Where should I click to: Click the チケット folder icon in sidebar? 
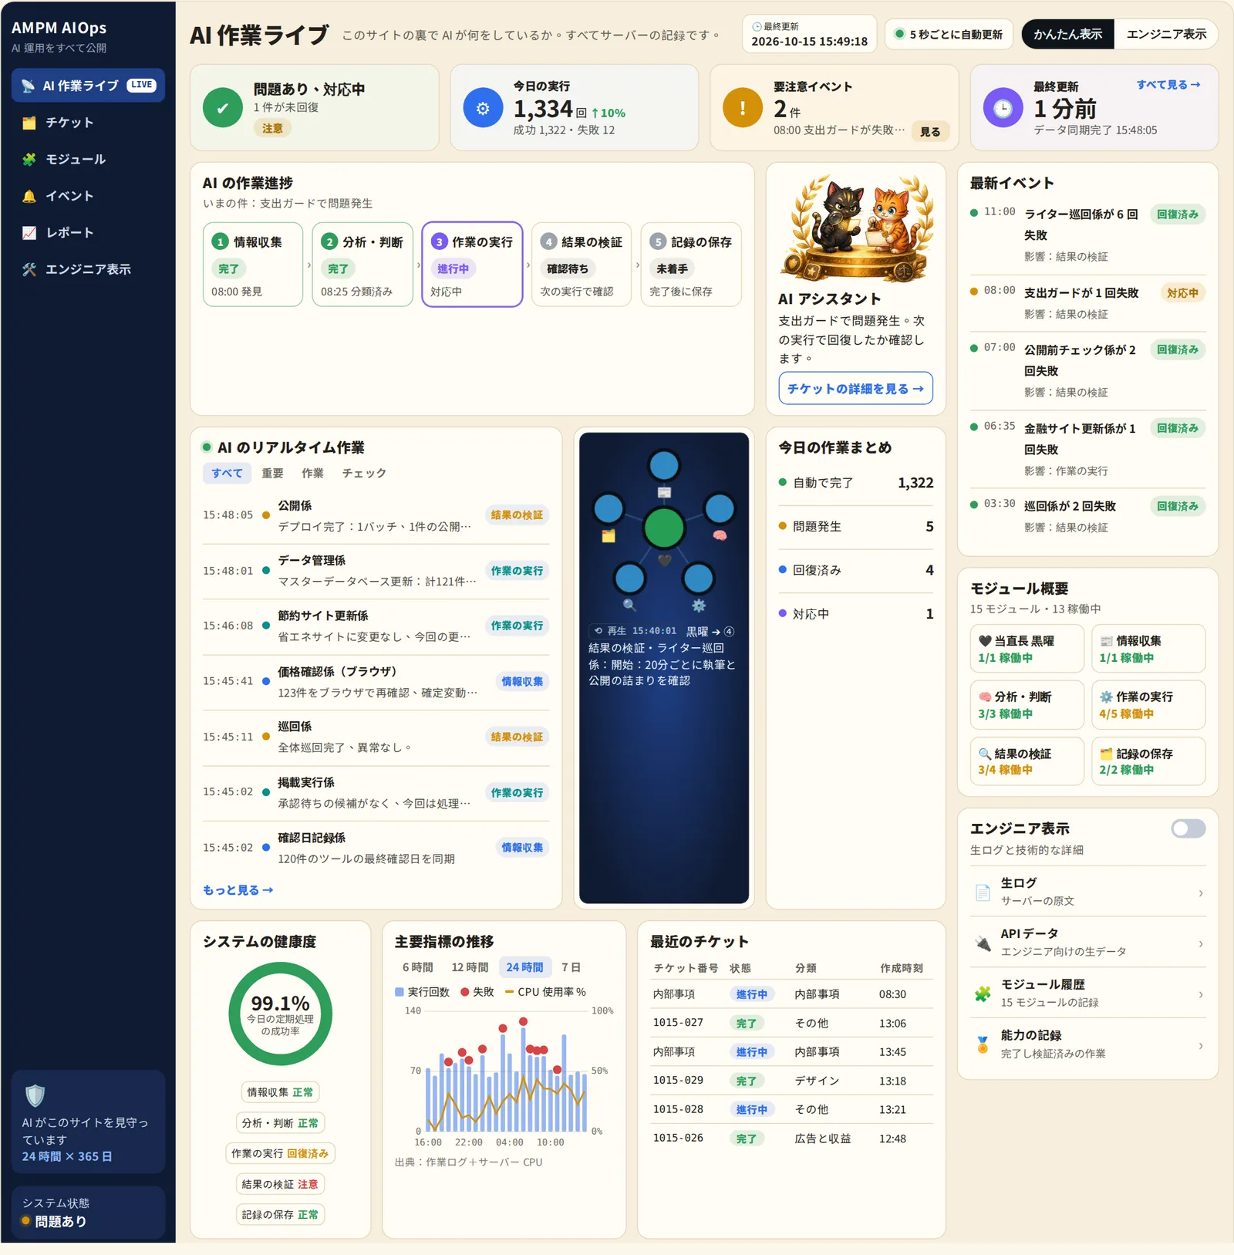pyautogui.click(x=29, y=123)
